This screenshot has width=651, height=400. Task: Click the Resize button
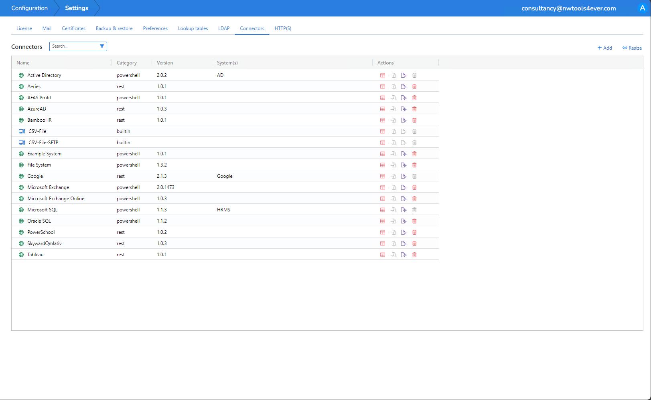coord(632,48)
